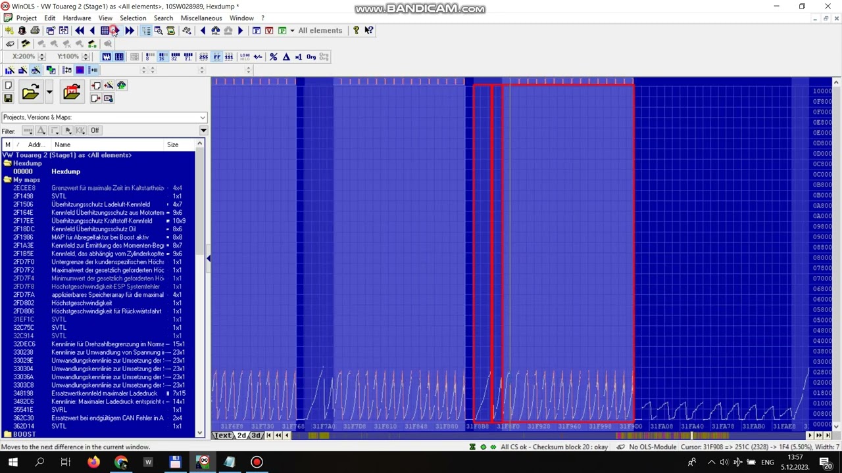Screen dimensions: 842x473
Task: Click the LoHi byte order icon
Action: 245,57
